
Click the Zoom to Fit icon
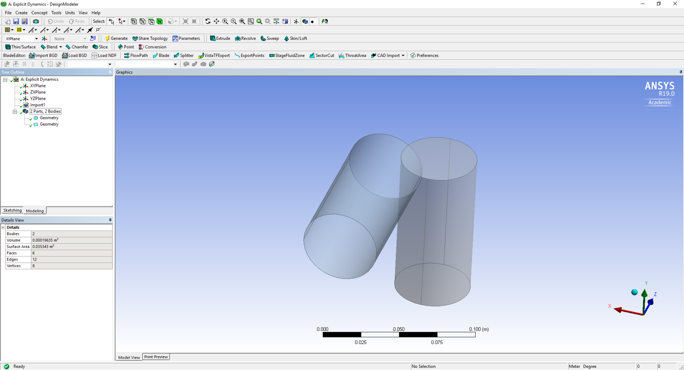pyautogui.click(x=242, y=21)
